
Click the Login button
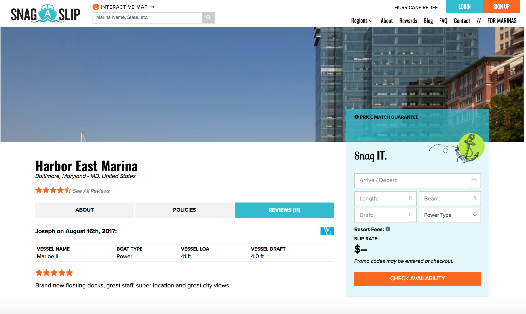465,7
